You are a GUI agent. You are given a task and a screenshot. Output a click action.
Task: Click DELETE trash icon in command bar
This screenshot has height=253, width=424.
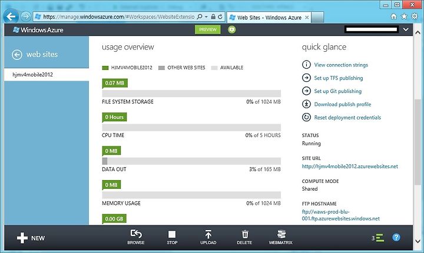(x=244, y=237)
